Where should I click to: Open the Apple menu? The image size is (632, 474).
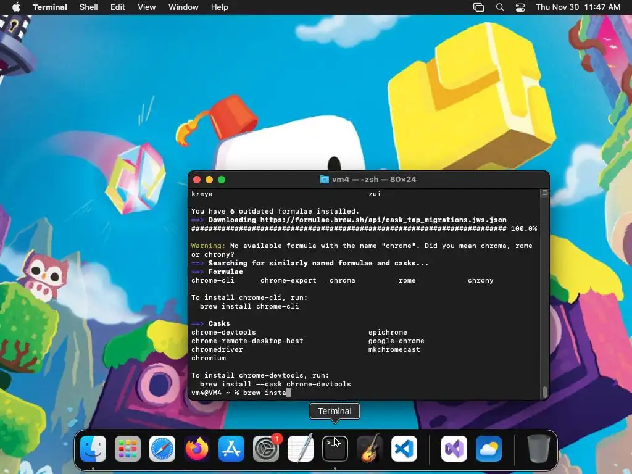pos(16,7)
